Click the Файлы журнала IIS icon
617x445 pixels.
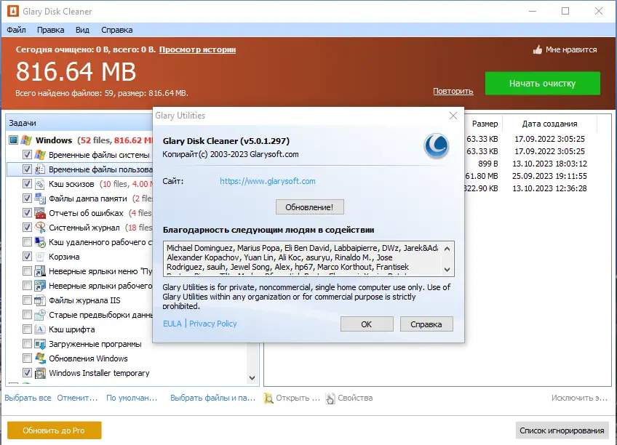point(40,300)
